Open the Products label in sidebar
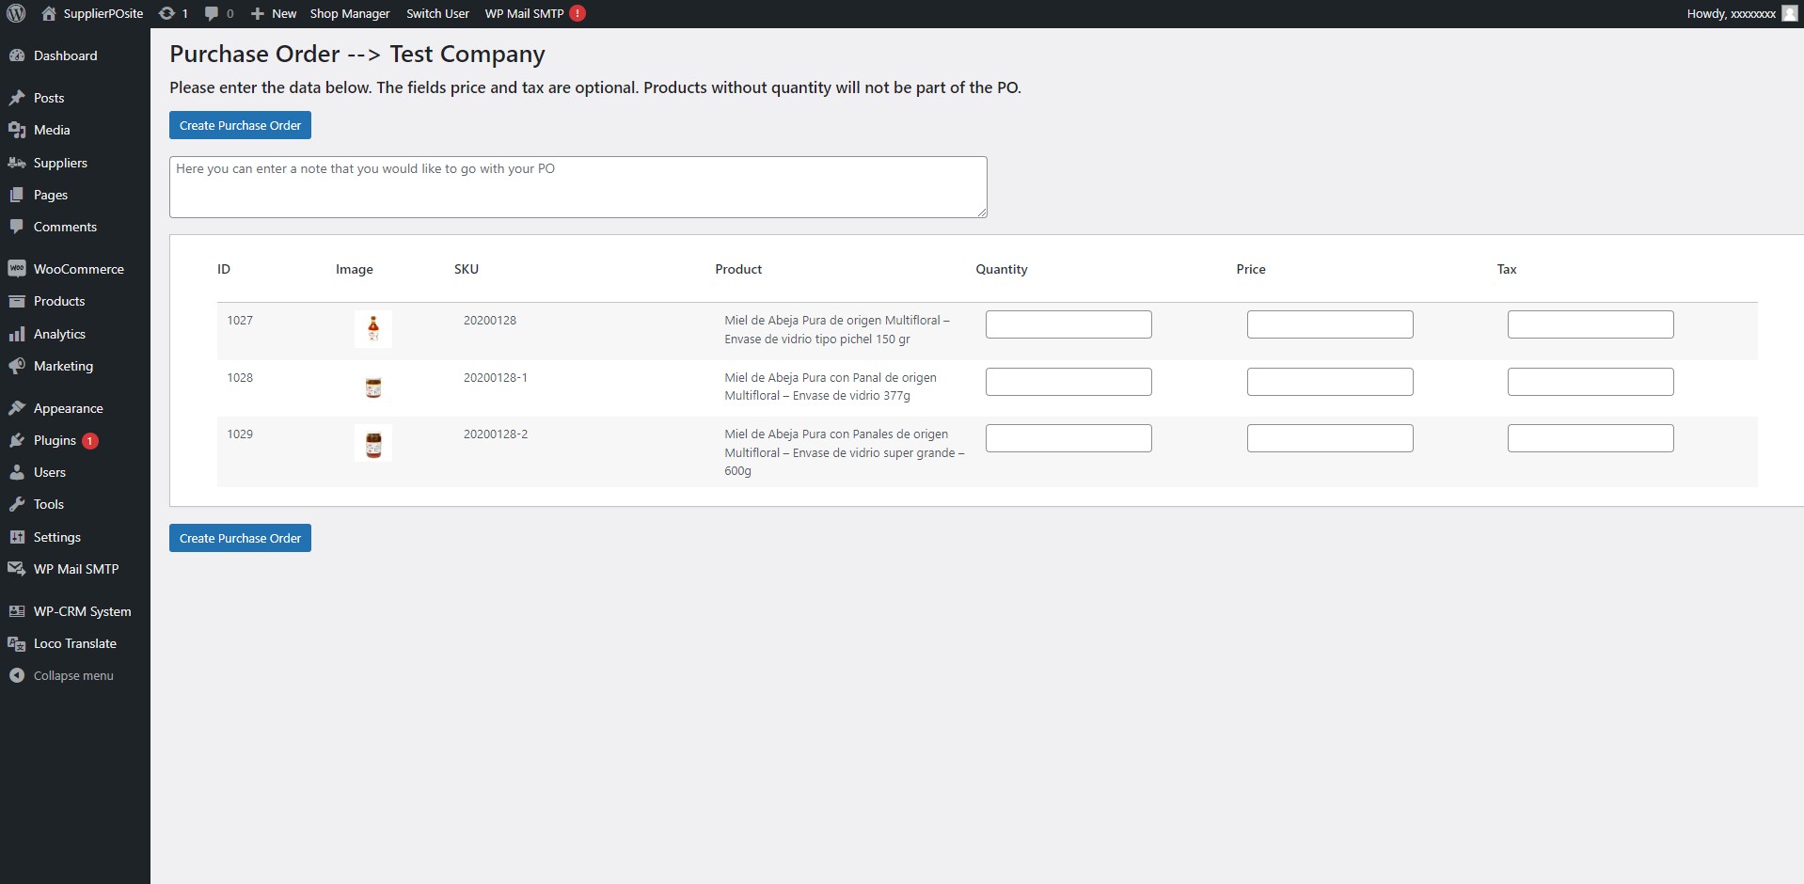 tap(59, 301)
